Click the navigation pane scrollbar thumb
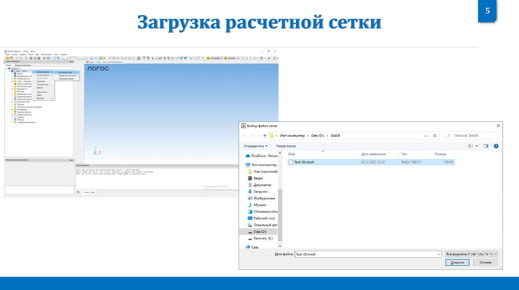This screenshot has height=290, width=519. 280,215
